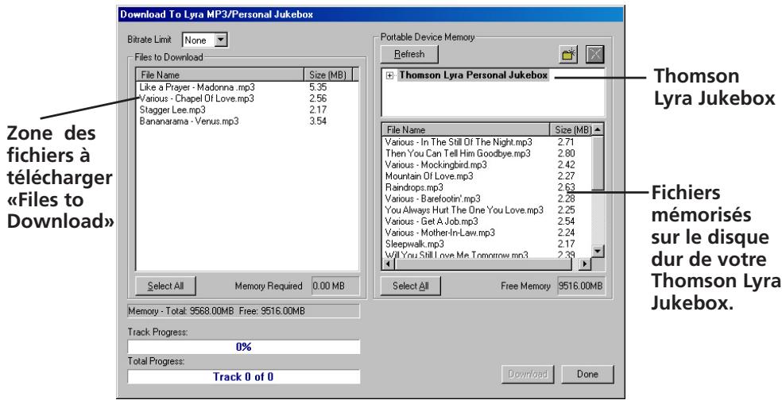Click the Free Memory value field
The width and height of the screenshot is (782, 400).
[582, 287]
